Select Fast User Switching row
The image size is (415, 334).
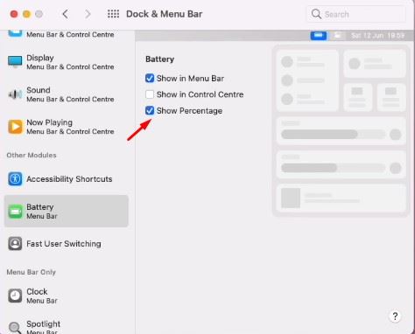(x=67, y=244)
